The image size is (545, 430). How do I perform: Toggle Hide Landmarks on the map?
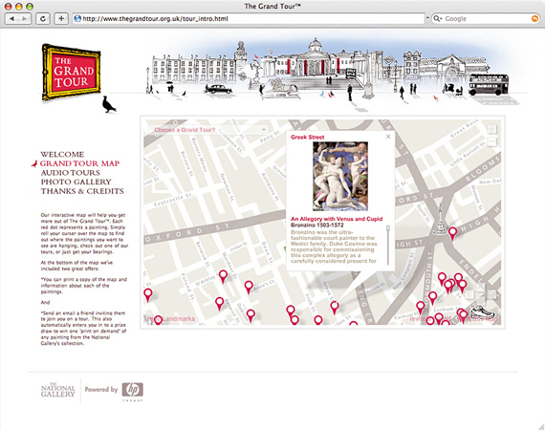point(171,318)
